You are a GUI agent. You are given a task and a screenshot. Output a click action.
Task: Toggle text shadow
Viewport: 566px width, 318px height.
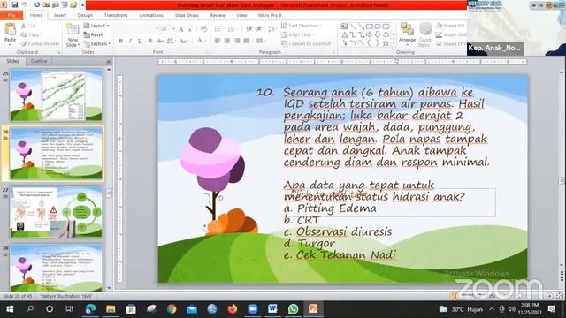(x=149, y=41)
